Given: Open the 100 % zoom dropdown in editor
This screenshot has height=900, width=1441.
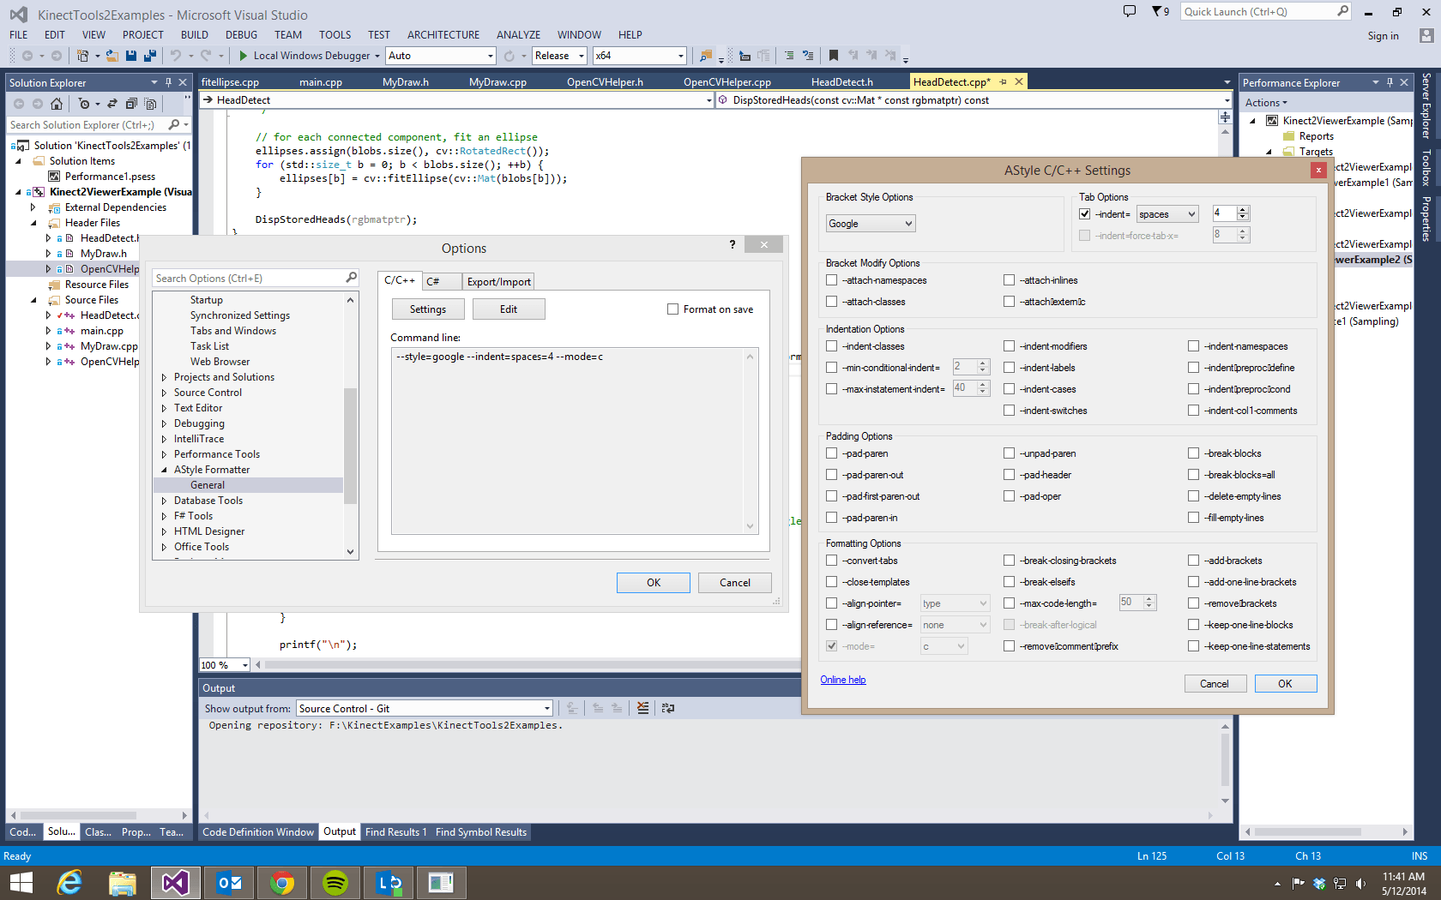Looking at the screenshot, I should click(x=245, y=665).
